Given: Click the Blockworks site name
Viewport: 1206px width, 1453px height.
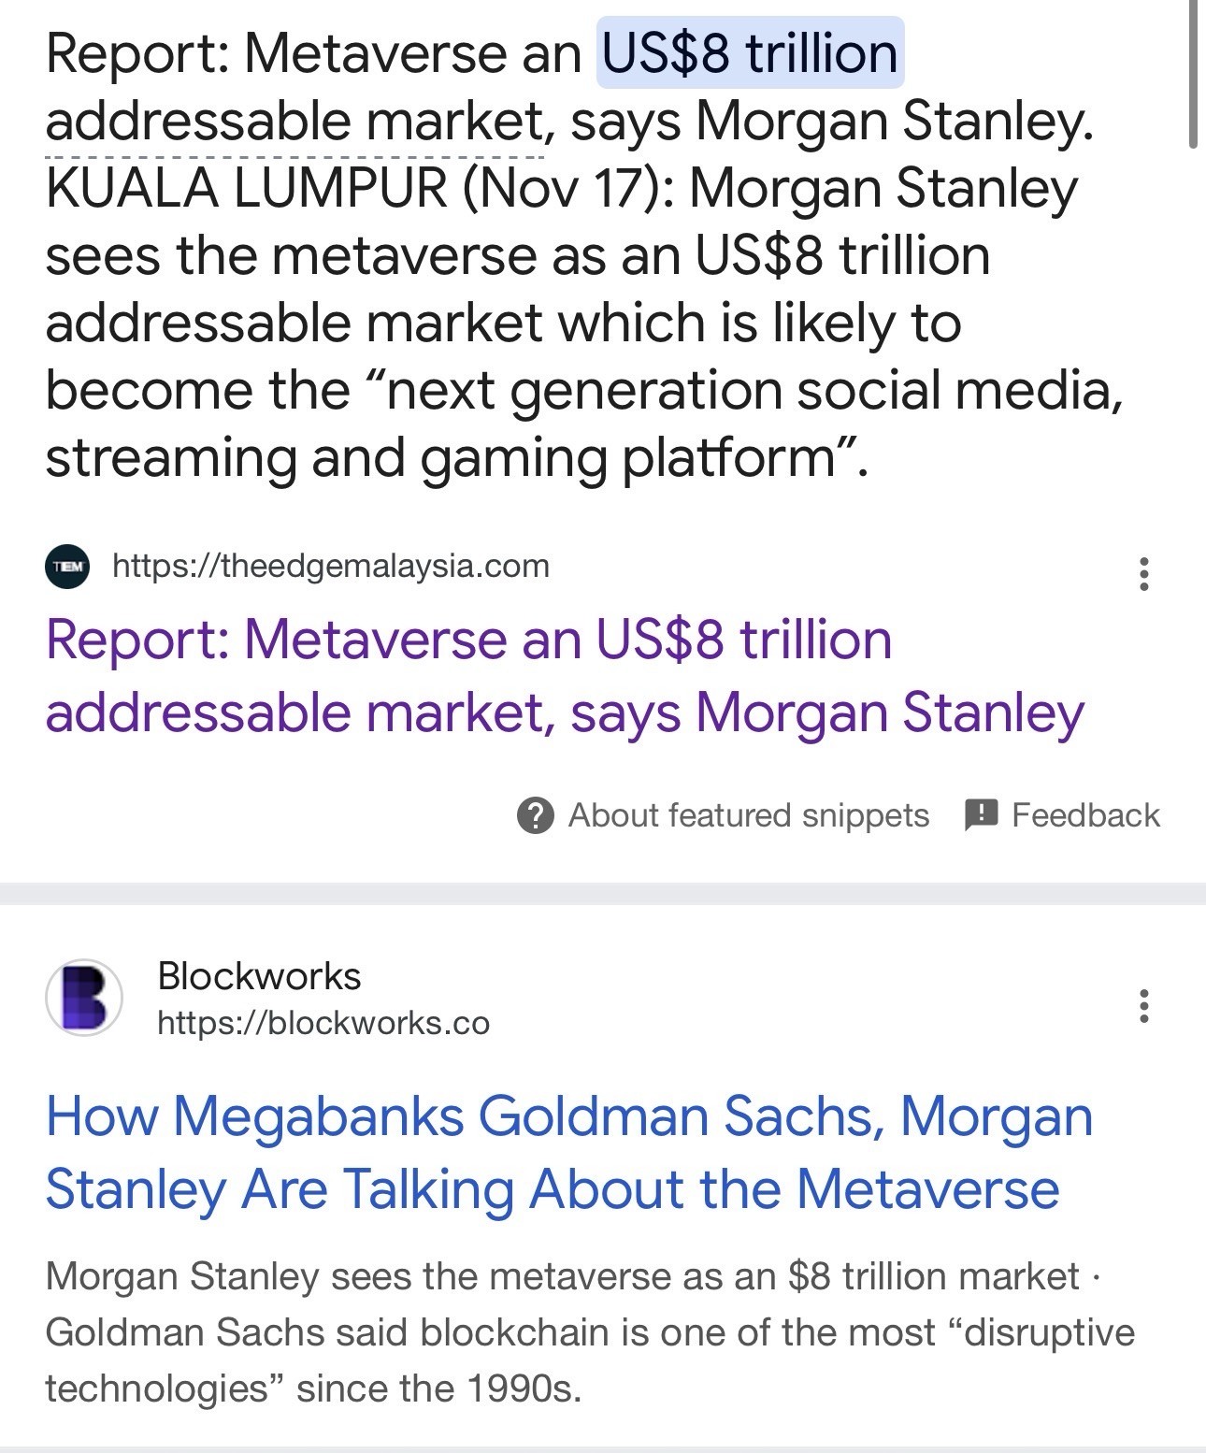Looking at the screenshot, I should [x=259, y=975].
